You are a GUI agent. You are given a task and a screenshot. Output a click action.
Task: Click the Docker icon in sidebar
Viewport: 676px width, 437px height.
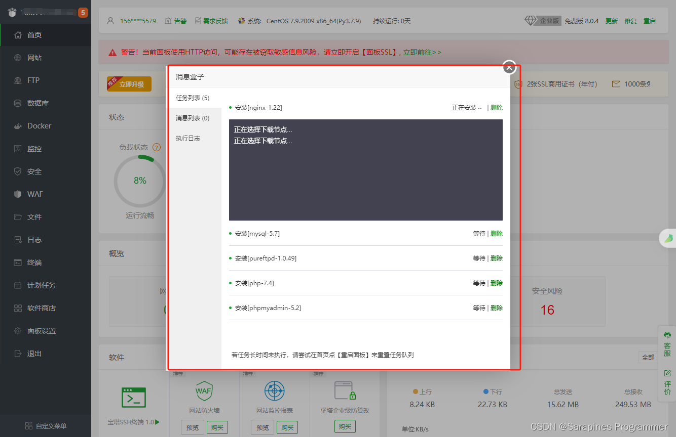click(18, 126)
